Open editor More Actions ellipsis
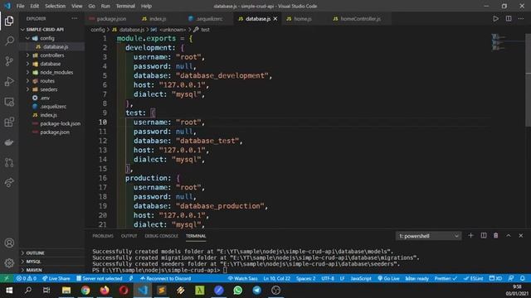 click(521, 18)
